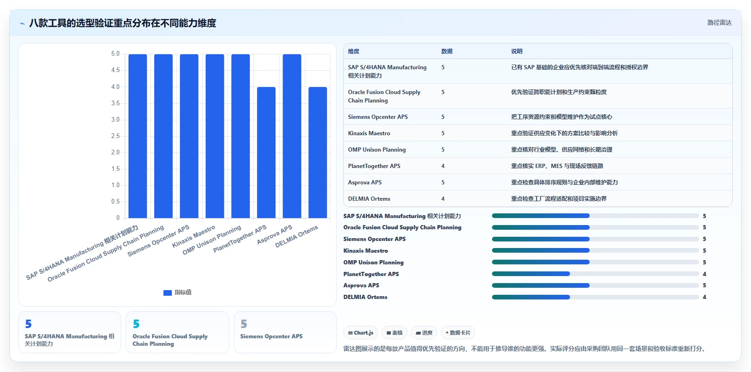This screenshot has width=751, height=372.
Task: Click the Chart.js tag chip
Action: click(361, 333)
